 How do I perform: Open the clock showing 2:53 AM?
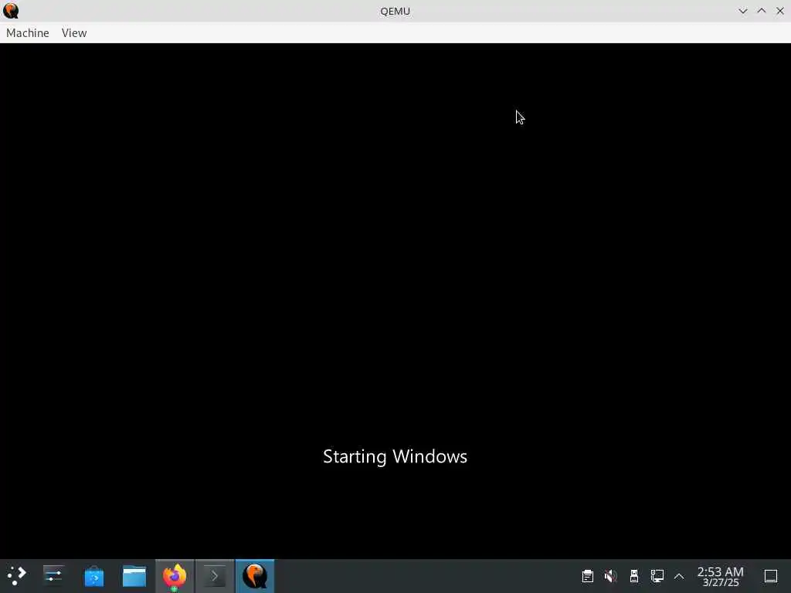pos(721,576)
